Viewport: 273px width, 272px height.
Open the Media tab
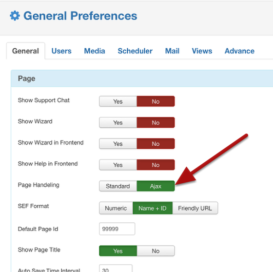click(95, 51)
